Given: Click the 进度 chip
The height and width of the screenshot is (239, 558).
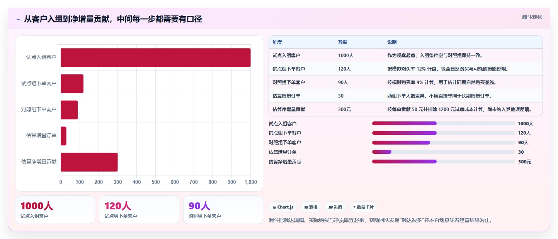Looking at the screenshot, I should (x=335, y=207).
